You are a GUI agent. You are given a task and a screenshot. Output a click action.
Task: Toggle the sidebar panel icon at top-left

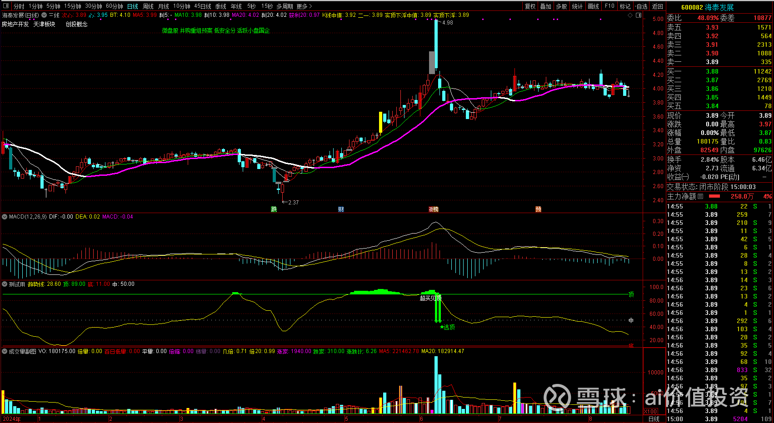pyautogui.click(x=6, y=6)
